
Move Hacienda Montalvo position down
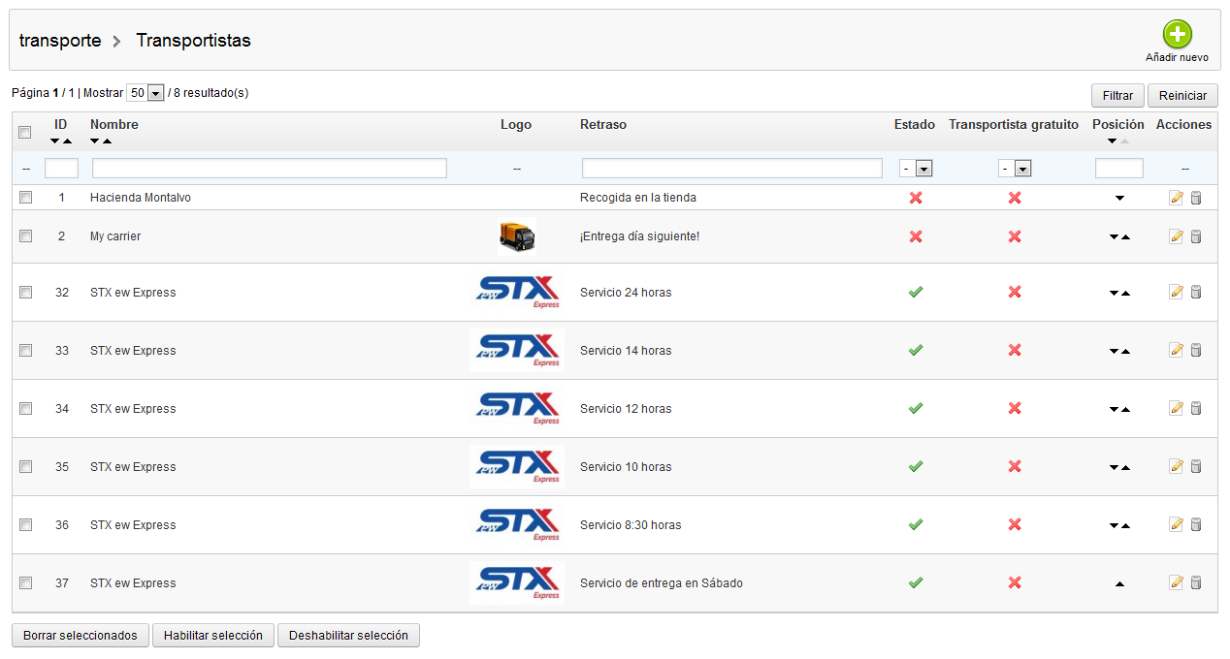(x=1119, y=198)
